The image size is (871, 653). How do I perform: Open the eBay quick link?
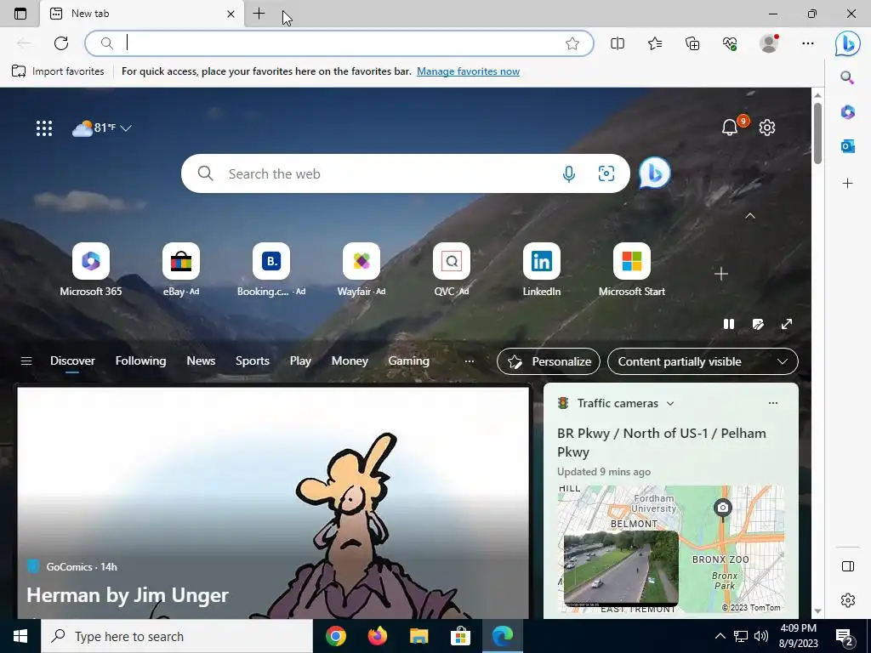point(180,270)
